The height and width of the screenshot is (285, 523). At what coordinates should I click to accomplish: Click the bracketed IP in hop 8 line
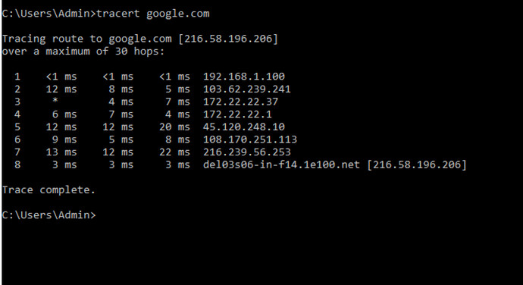click(x=417, y=164)
